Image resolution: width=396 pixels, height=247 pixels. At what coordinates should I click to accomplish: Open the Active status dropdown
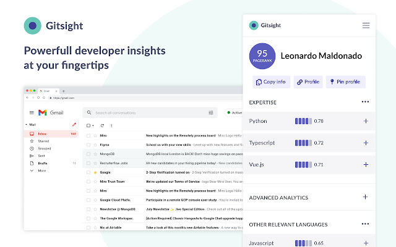click(x=234, y=112)
